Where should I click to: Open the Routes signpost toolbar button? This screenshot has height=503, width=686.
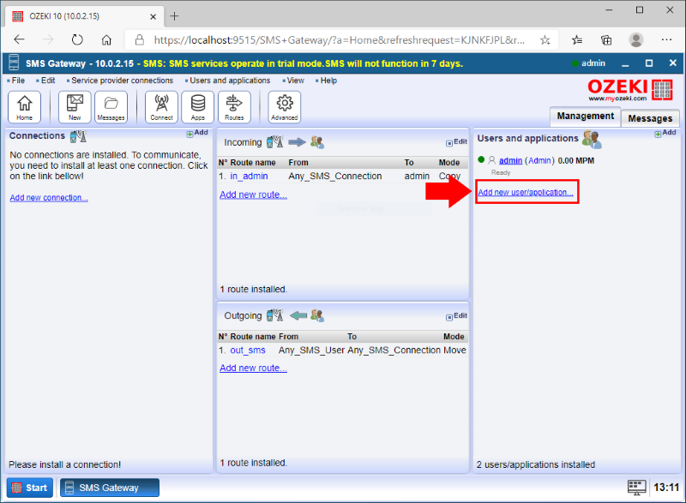click(x=234, y=107)
